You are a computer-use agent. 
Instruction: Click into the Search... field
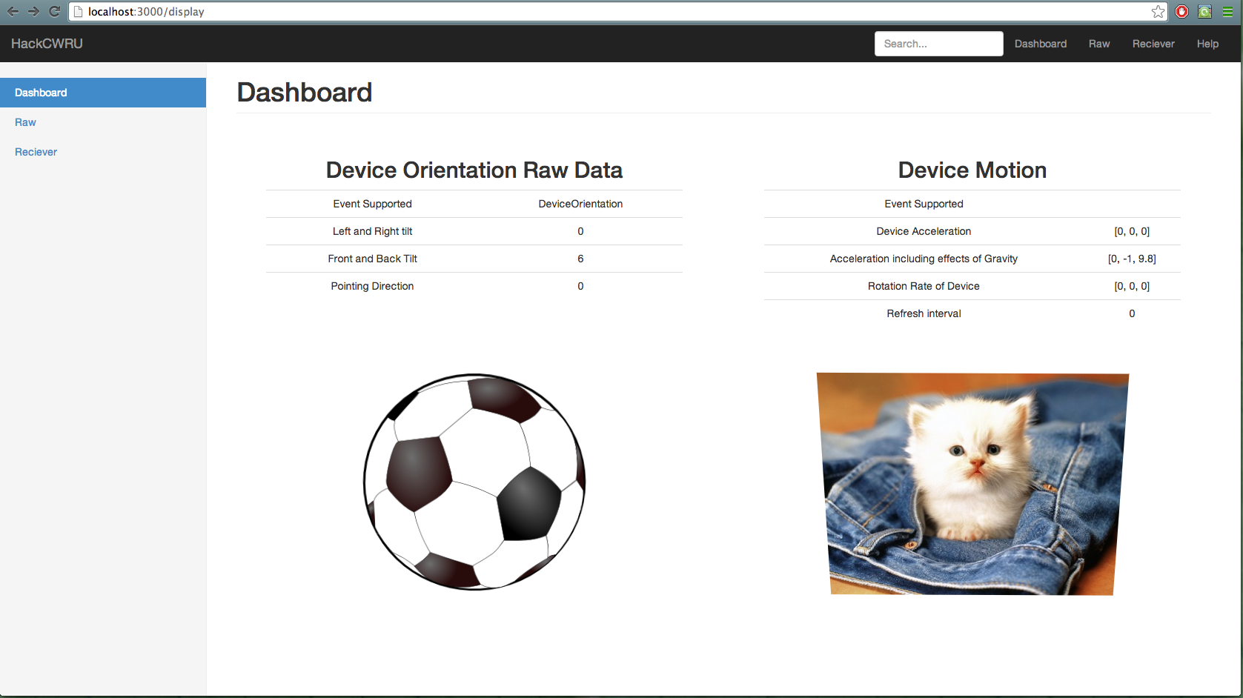coord(938,44)
